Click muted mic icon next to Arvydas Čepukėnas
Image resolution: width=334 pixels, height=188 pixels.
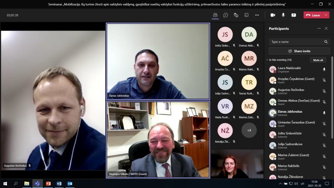(x=324, y=81)
